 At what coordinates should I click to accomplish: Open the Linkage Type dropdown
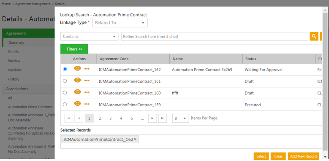[x=120, y=23]
